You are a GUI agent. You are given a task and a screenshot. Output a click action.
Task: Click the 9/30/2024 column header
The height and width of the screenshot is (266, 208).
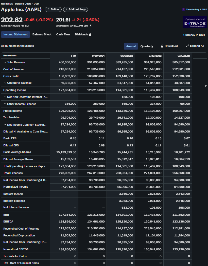pos(98,56)
